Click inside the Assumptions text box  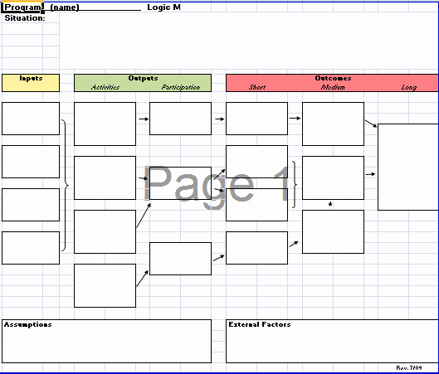(x=106, y=342)
